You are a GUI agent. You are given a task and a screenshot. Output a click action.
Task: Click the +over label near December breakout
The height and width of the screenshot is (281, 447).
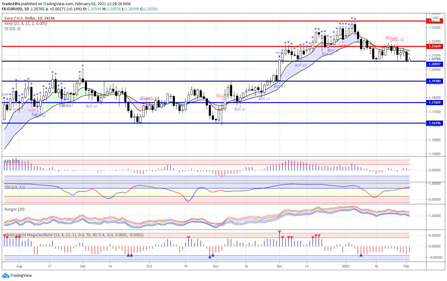[279, 53]
